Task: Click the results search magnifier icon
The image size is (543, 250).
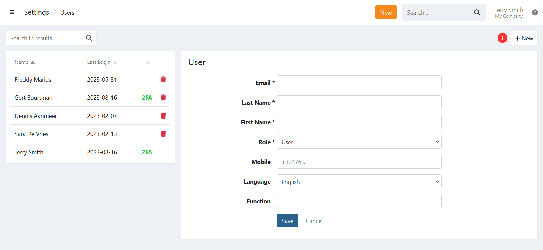Action: click(x=89, y=38)
